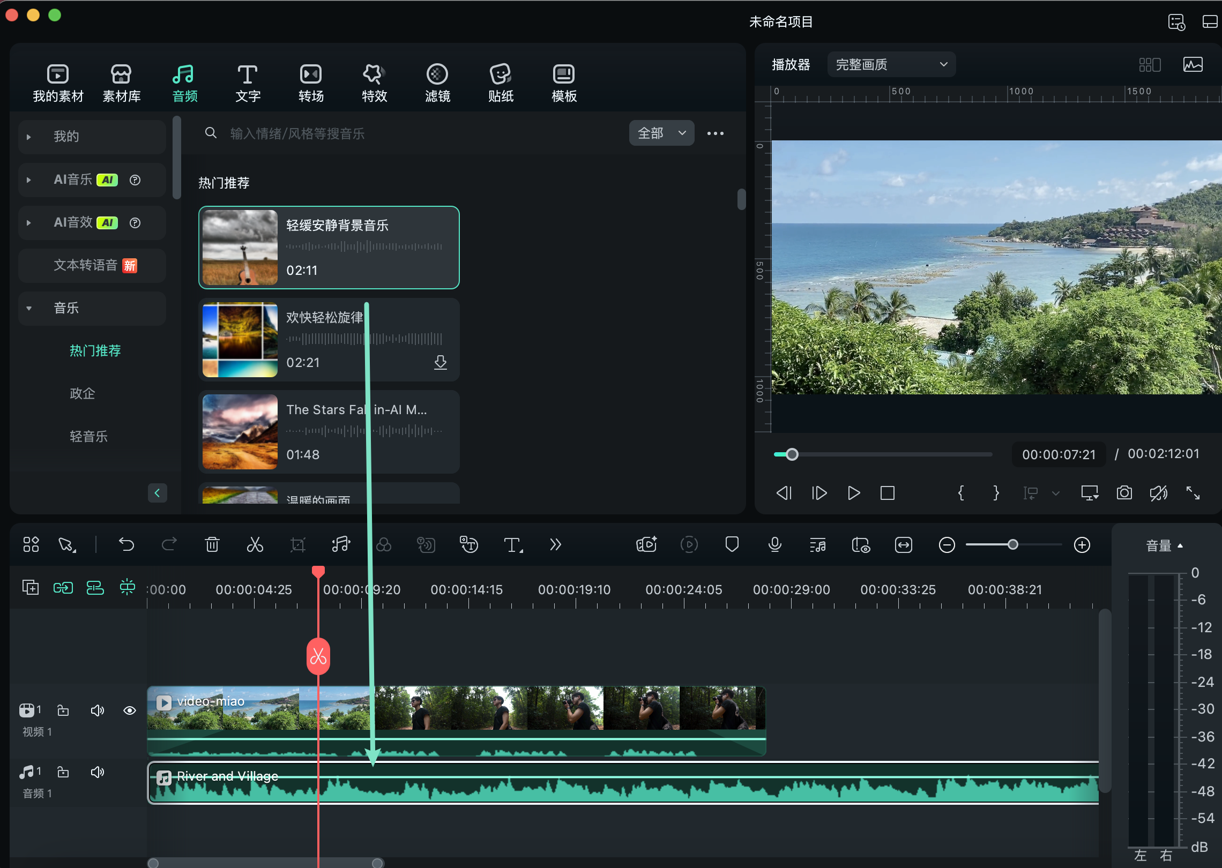Mute the 音频 1 track
The width and height of the screenshot is (1222, 868).
[x=98, y=772]
